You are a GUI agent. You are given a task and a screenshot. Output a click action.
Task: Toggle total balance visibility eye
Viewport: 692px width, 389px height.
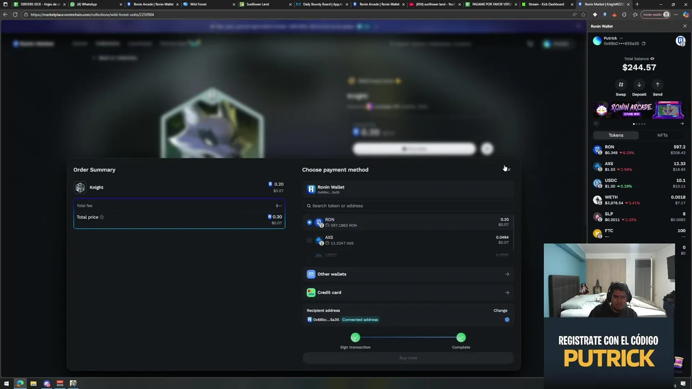(x=652, y=58)
